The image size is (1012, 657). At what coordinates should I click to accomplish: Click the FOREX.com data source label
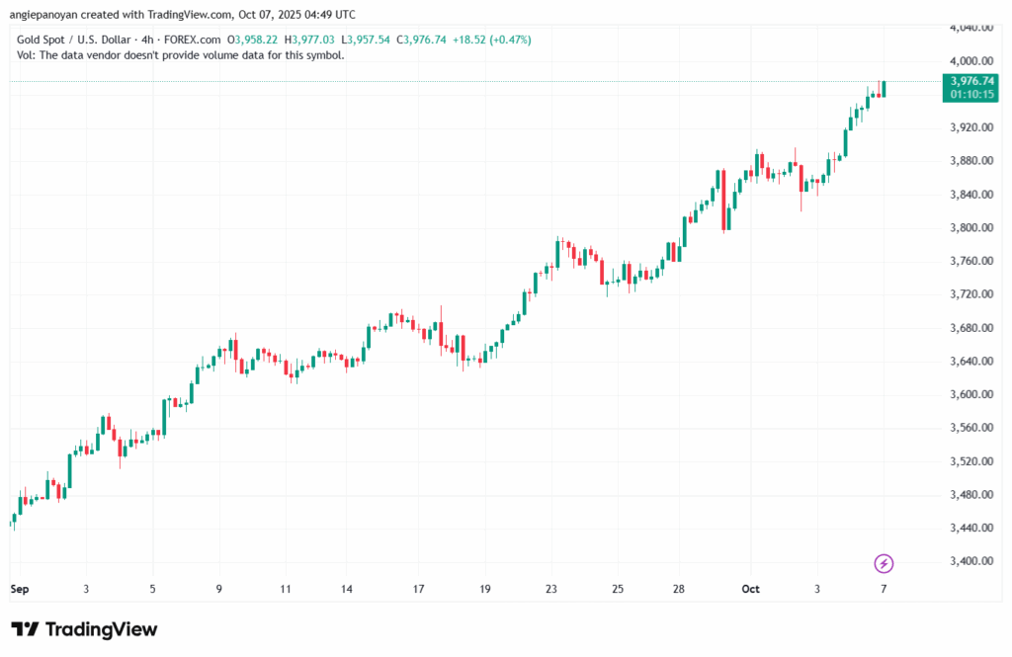(194, 40)
